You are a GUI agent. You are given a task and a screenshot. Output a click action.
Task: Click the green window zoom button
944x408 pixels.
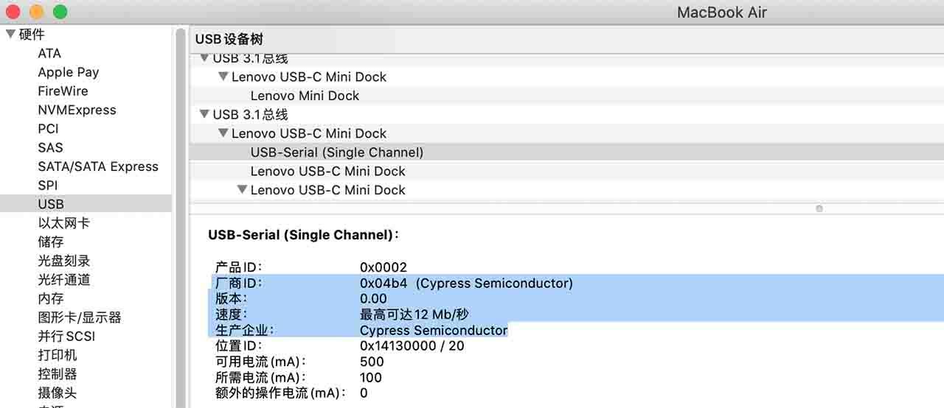[60, 12]
